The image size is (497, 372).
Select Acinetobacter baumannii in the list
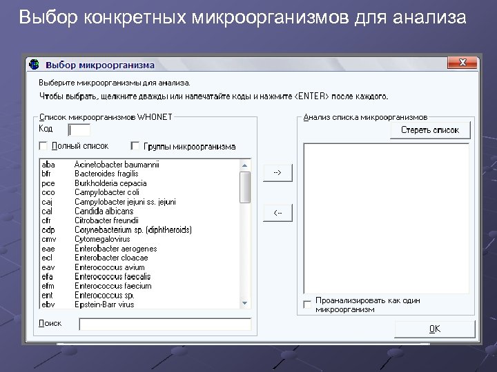click(139, 165)
